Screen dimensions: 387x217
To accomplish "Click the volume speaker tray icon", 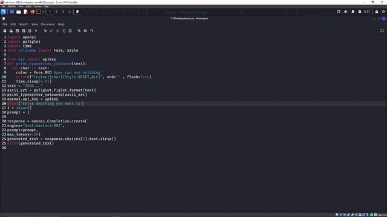I will tap(346, 11).
